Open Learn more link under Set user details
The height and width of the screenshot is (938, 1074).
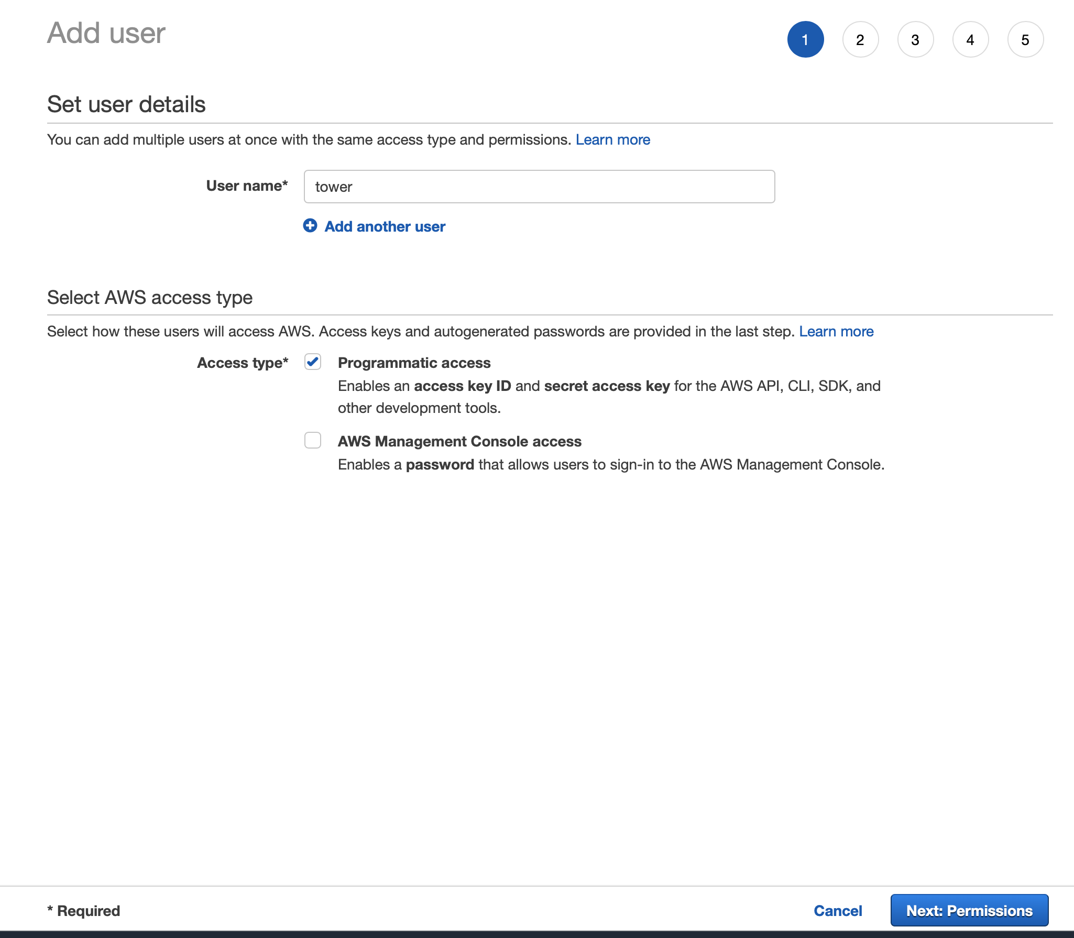click(612, 140)
